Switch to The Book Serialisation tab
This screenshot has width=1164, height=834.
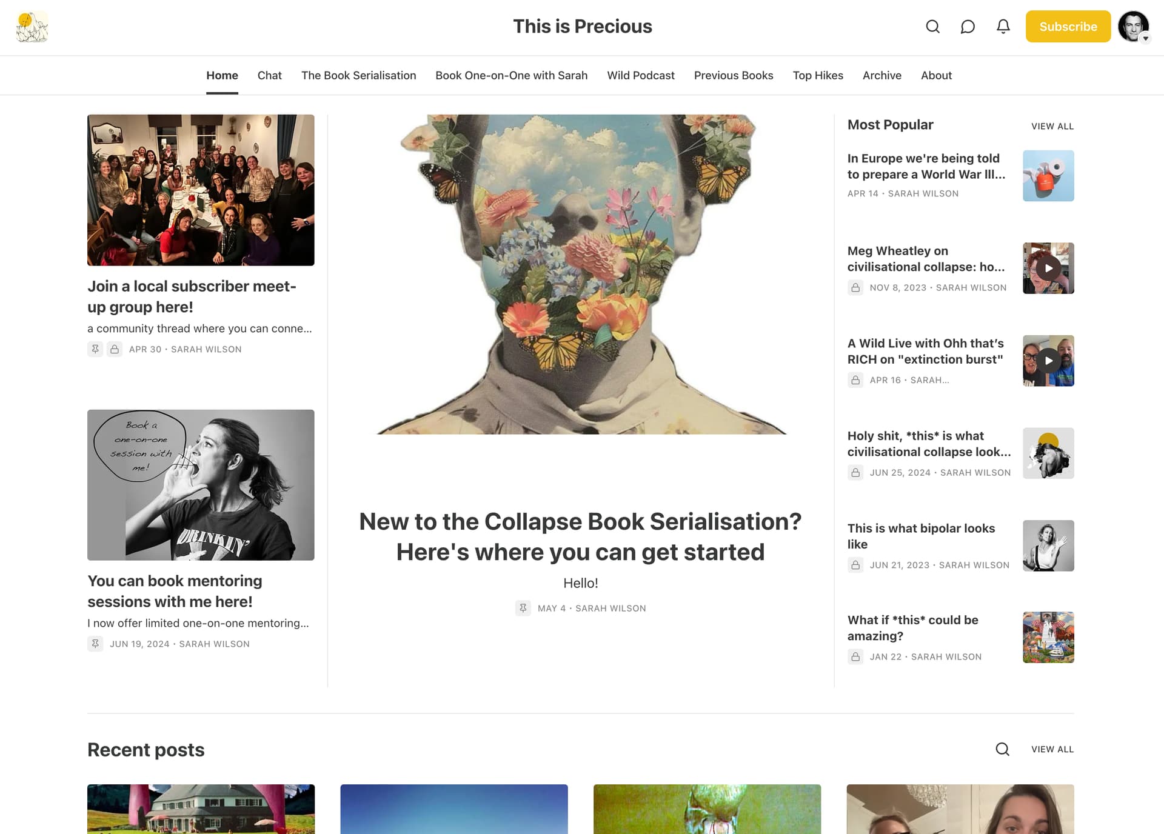358,75
